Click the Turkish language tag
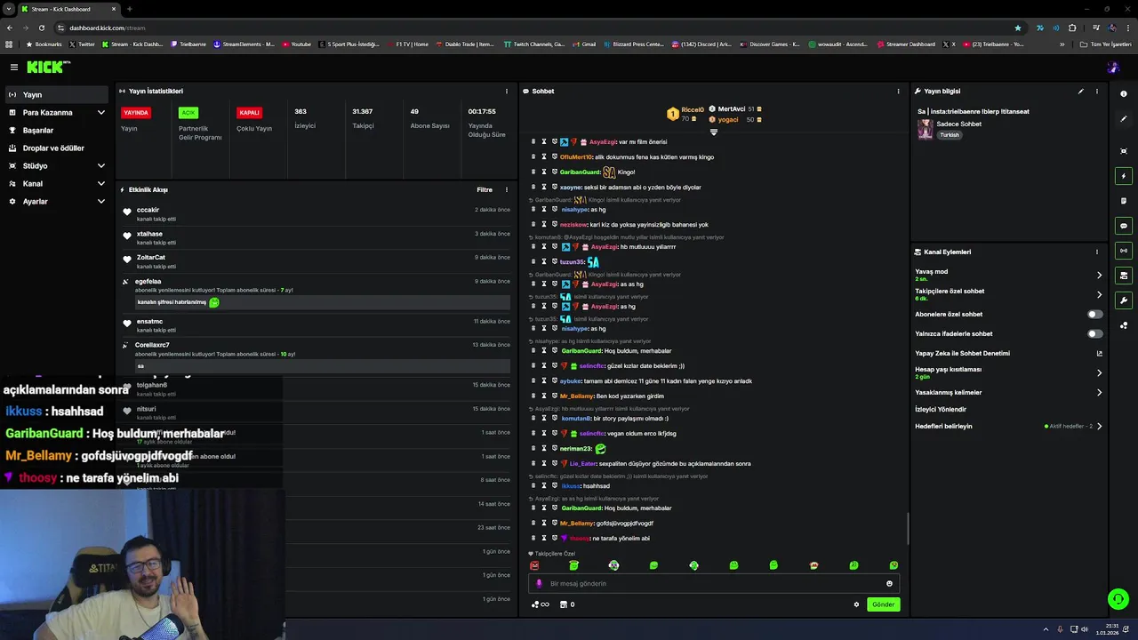Image resolution: width=1138 pixels, height=640 pixels. pos(950,135)
